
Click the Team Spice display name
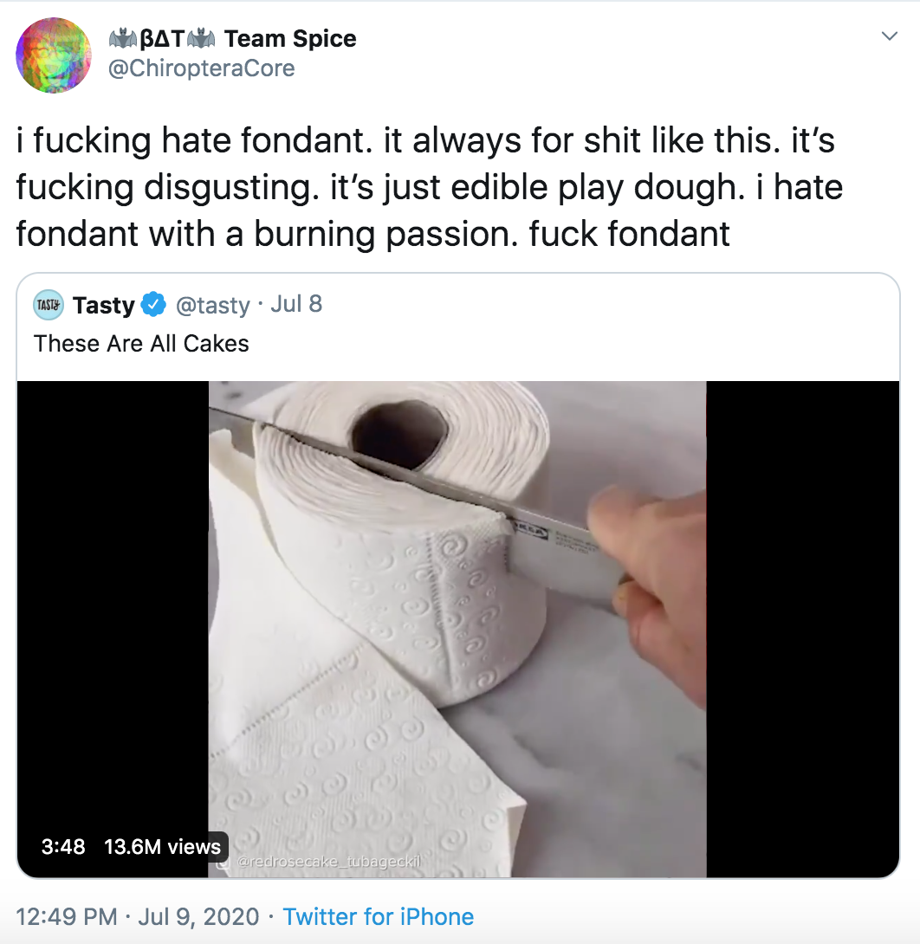(x=289, y=39)
